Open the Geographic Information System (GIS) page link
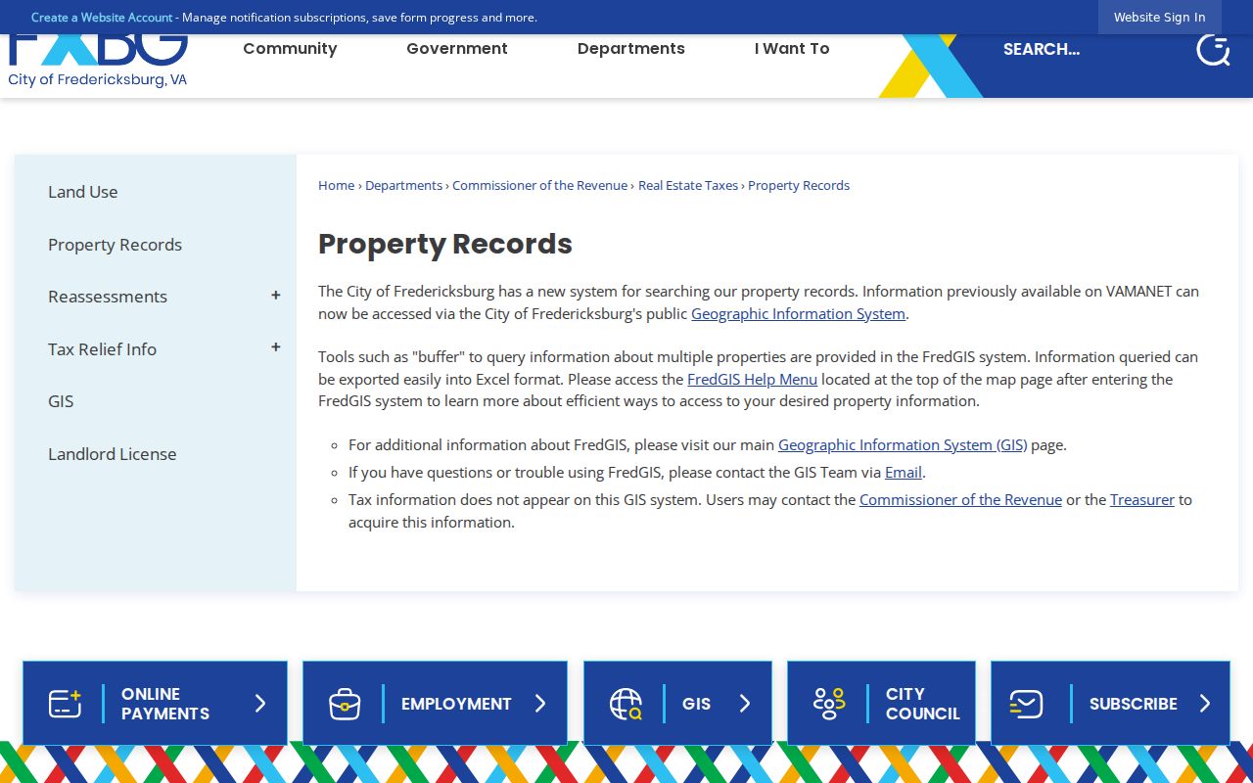 click(903, 445)
